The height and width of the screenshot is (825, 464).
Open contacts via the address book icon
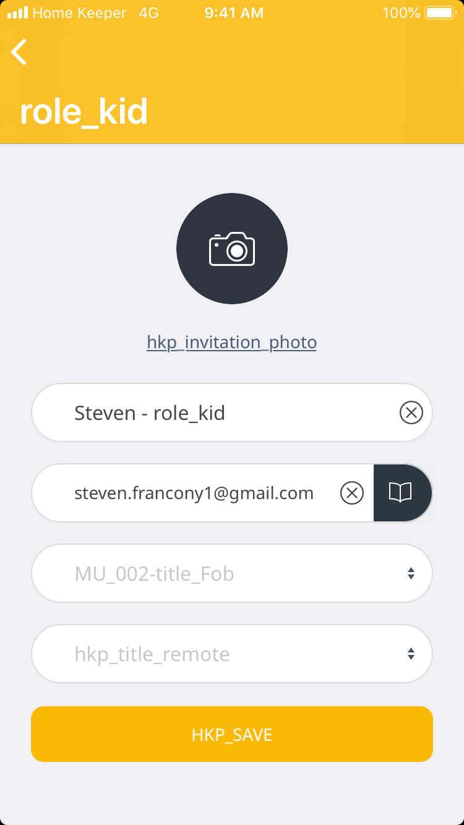(x=400, y=493)
